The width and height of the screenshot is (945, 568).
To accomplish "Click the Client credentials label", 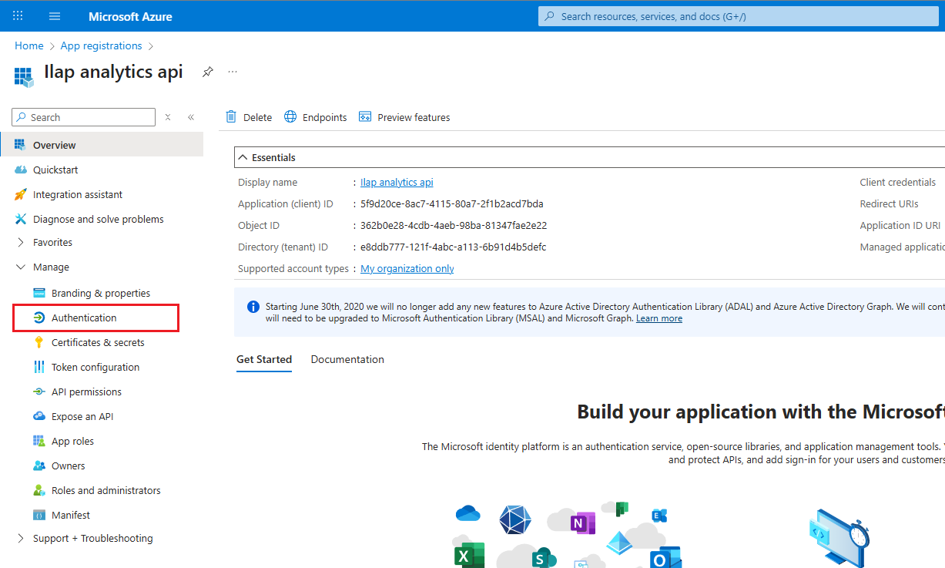I will tap(898, 182).
